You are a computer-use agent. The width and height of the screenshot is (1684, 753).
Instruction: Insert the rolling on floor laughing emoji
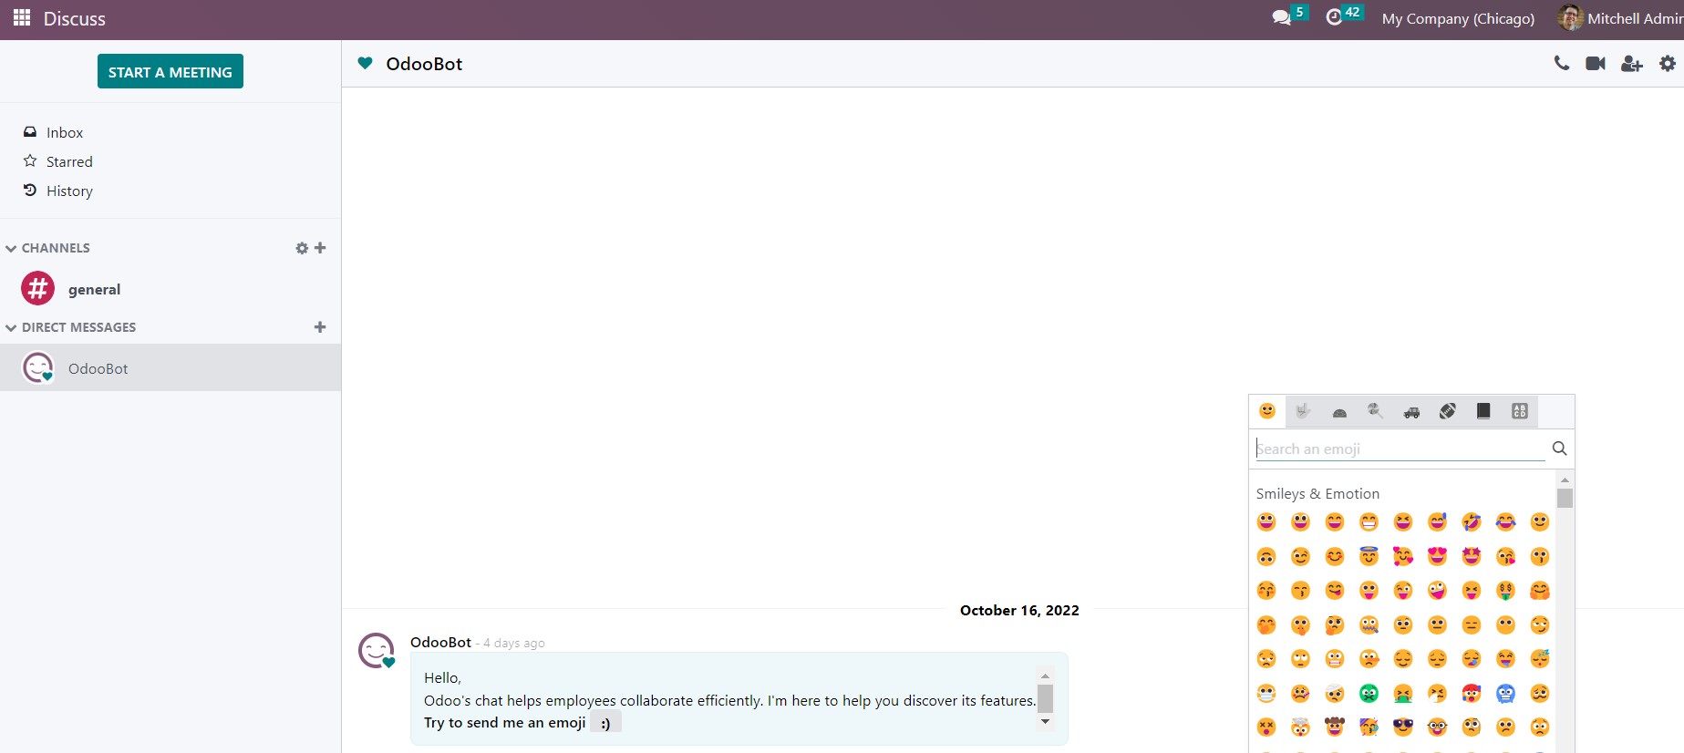(1472, 521)
